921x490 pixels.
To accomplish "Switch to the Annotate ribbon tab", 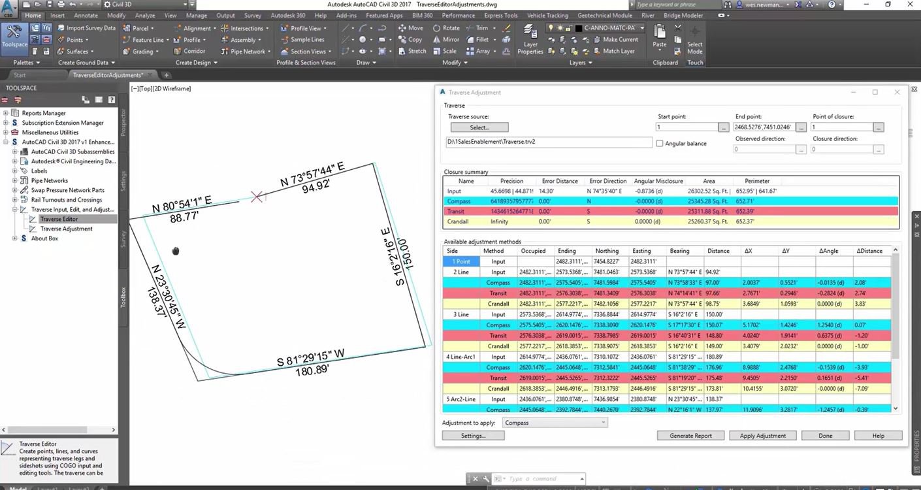I will pos(86,15).
